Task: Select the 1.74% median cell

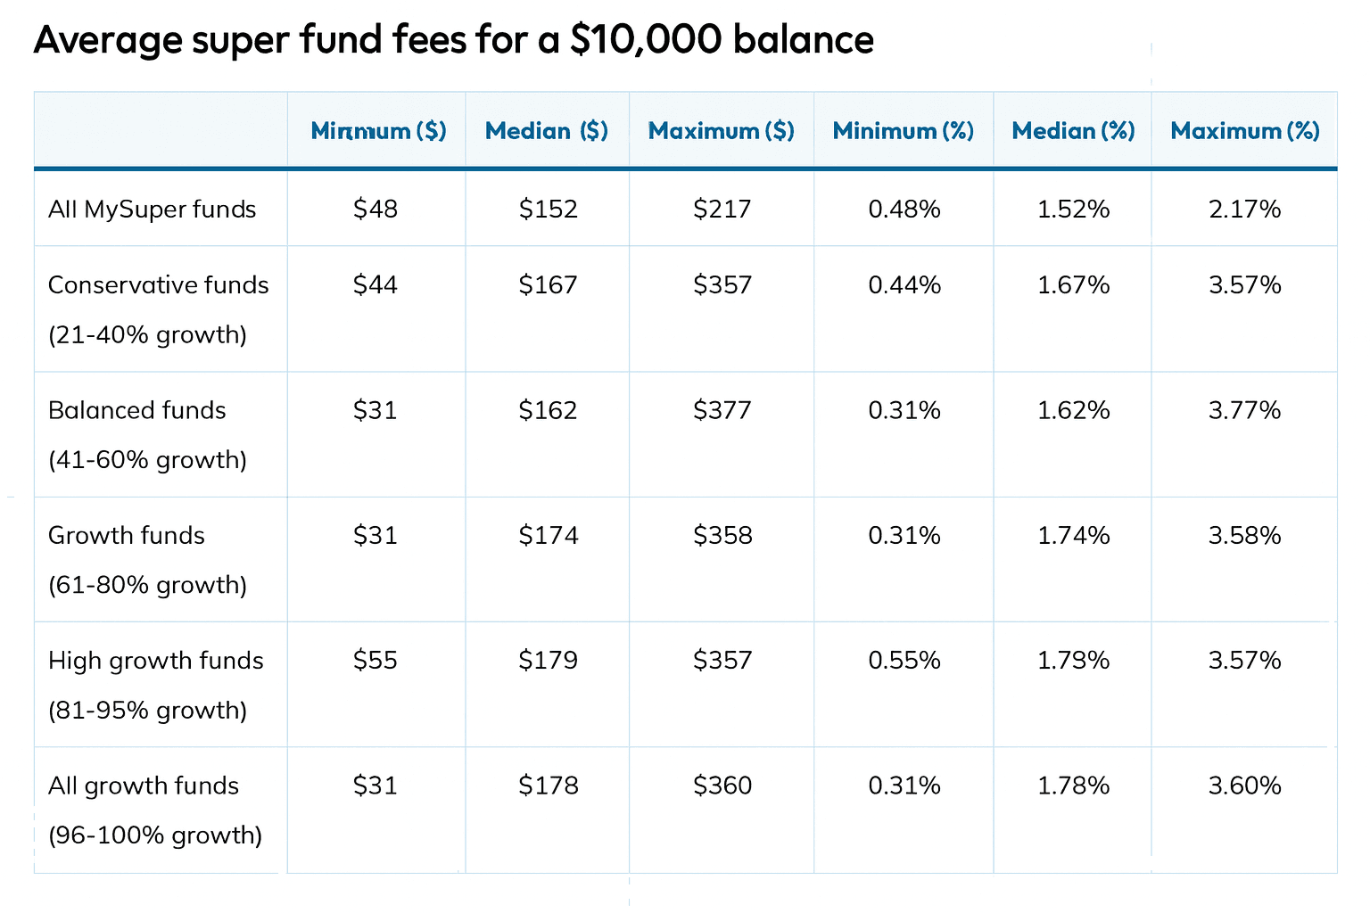Action: point(1073,536)
